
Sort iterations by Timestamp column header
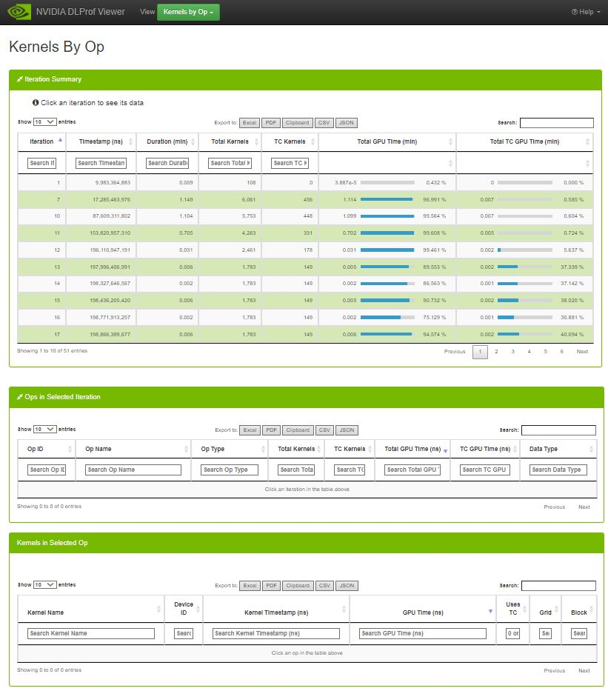[x=101, y=141]
